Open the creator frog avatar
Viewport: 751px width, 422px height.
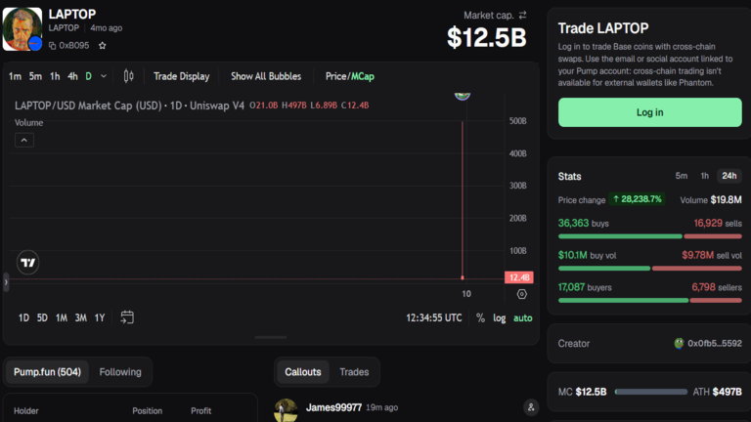679,343
